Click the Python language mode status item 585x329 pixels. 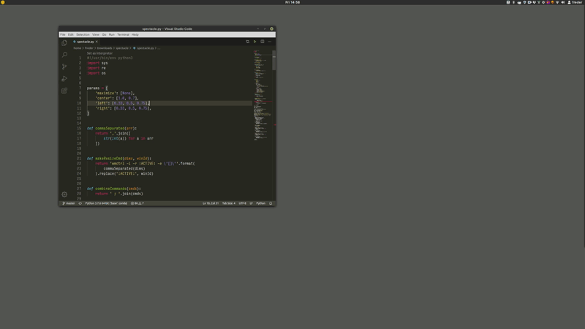pos(261,203)
